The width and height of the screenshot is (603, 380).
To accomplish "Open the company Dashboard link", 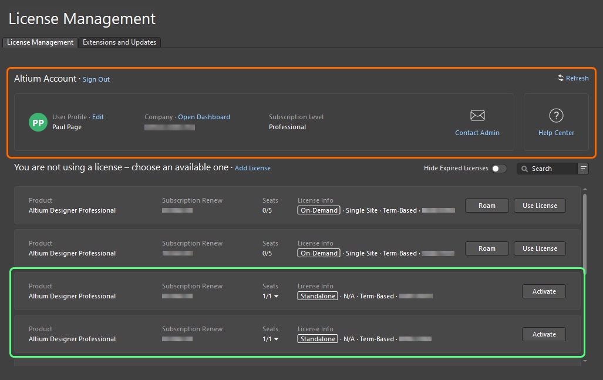I will click(x=204, y=117).
